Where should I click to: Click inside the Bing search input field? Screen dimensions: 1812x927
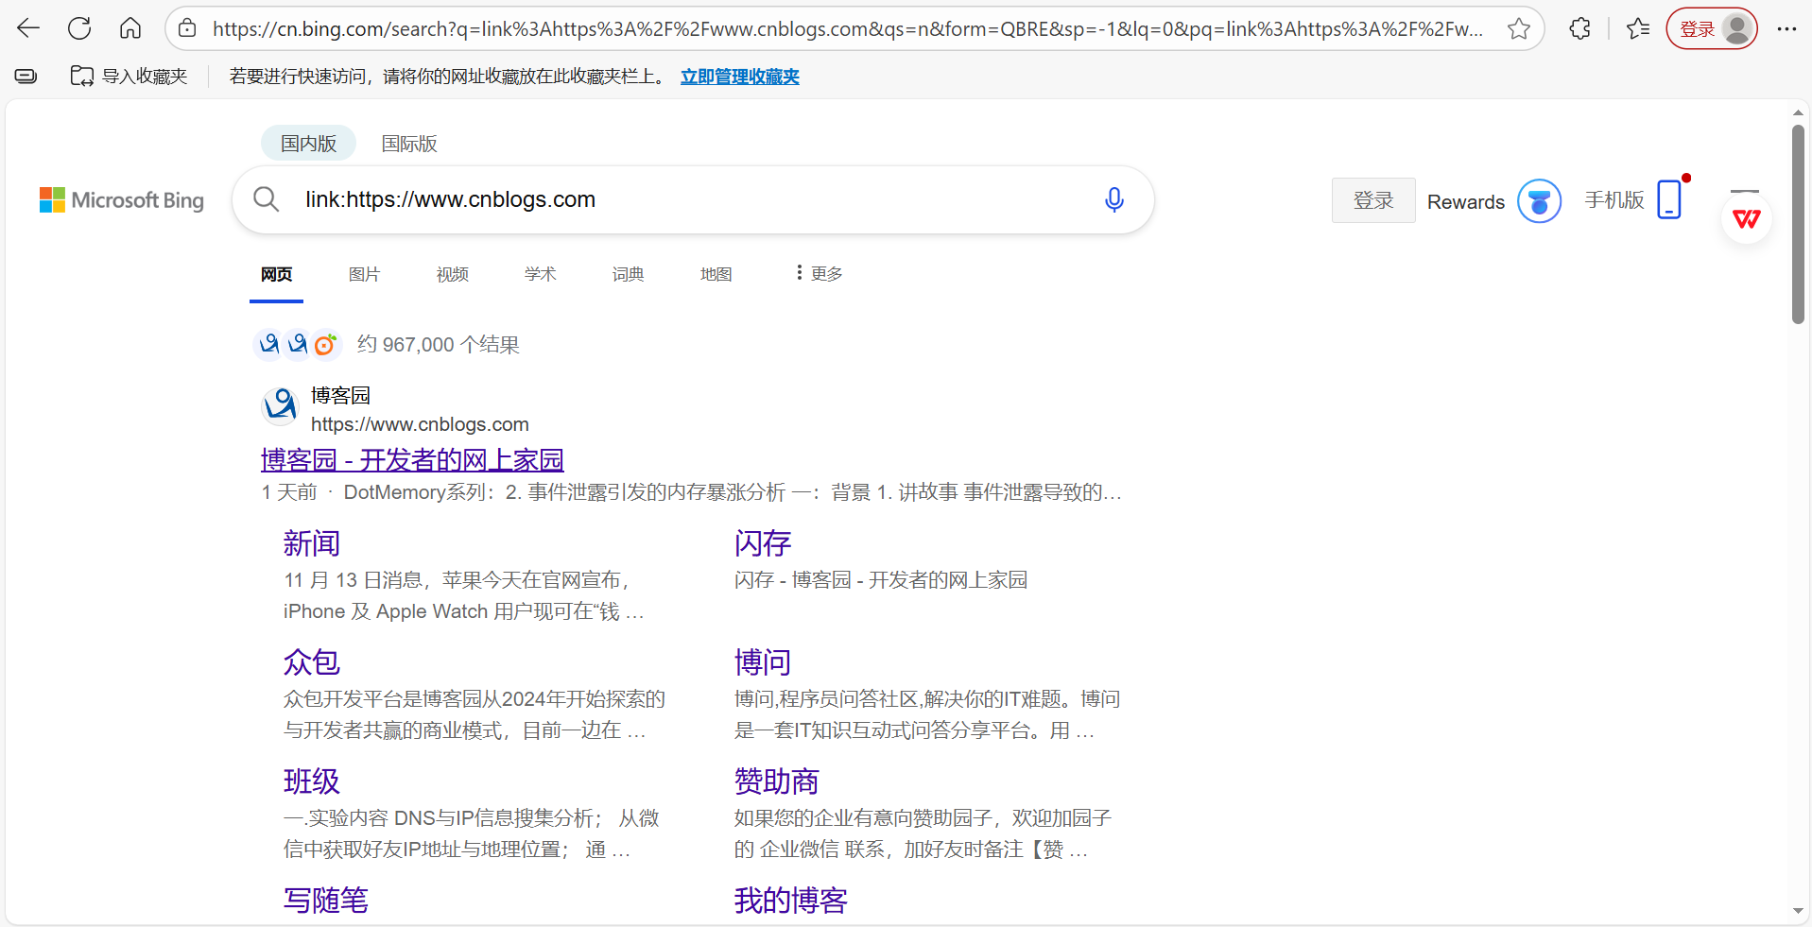pyautogui.click(x=662, y=199)
